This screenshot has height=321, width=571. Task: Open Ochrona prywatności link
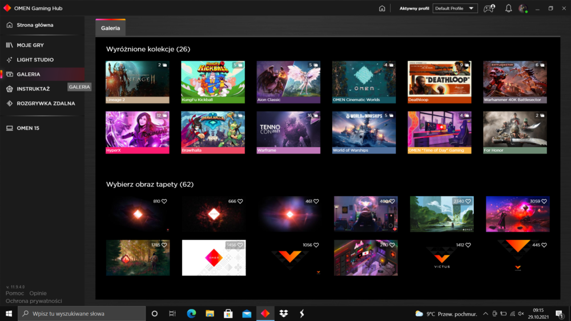[x=34, y=301]
